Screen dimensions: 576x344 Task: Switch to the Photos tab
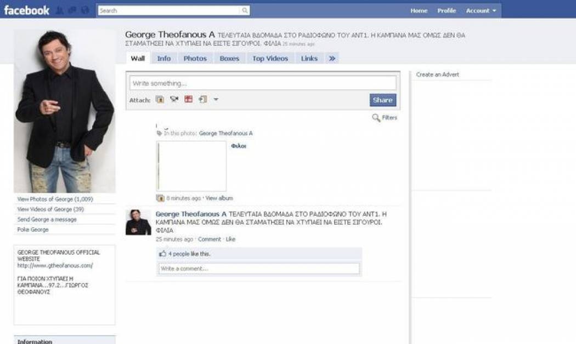coord(195,59)
